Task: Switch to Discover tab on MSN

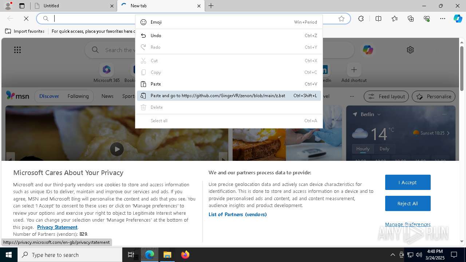Action: point(49,96)
